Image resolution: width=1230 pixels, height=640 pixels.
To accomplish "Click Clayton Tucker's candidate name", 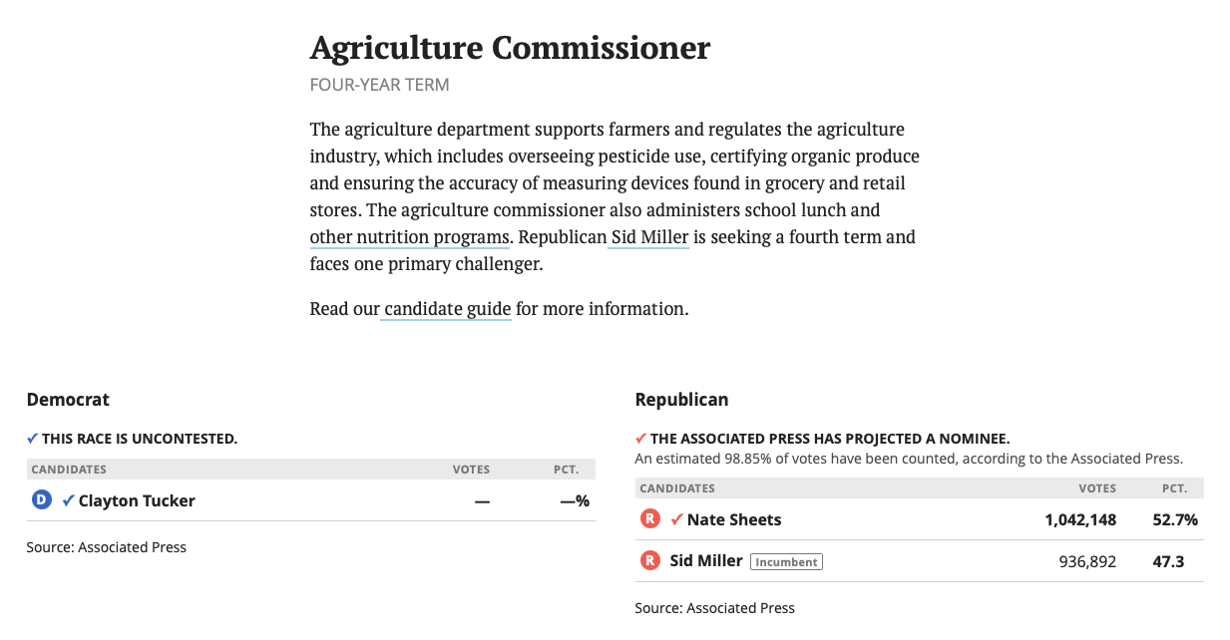I will pos(137,500).
